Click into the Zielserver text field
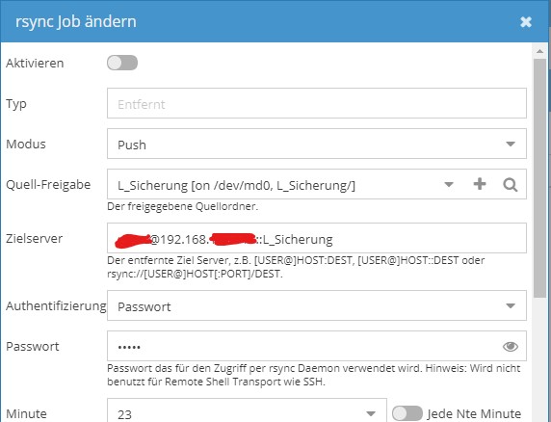The width and height of the screenshot is (551, 422). coord(317,238)
